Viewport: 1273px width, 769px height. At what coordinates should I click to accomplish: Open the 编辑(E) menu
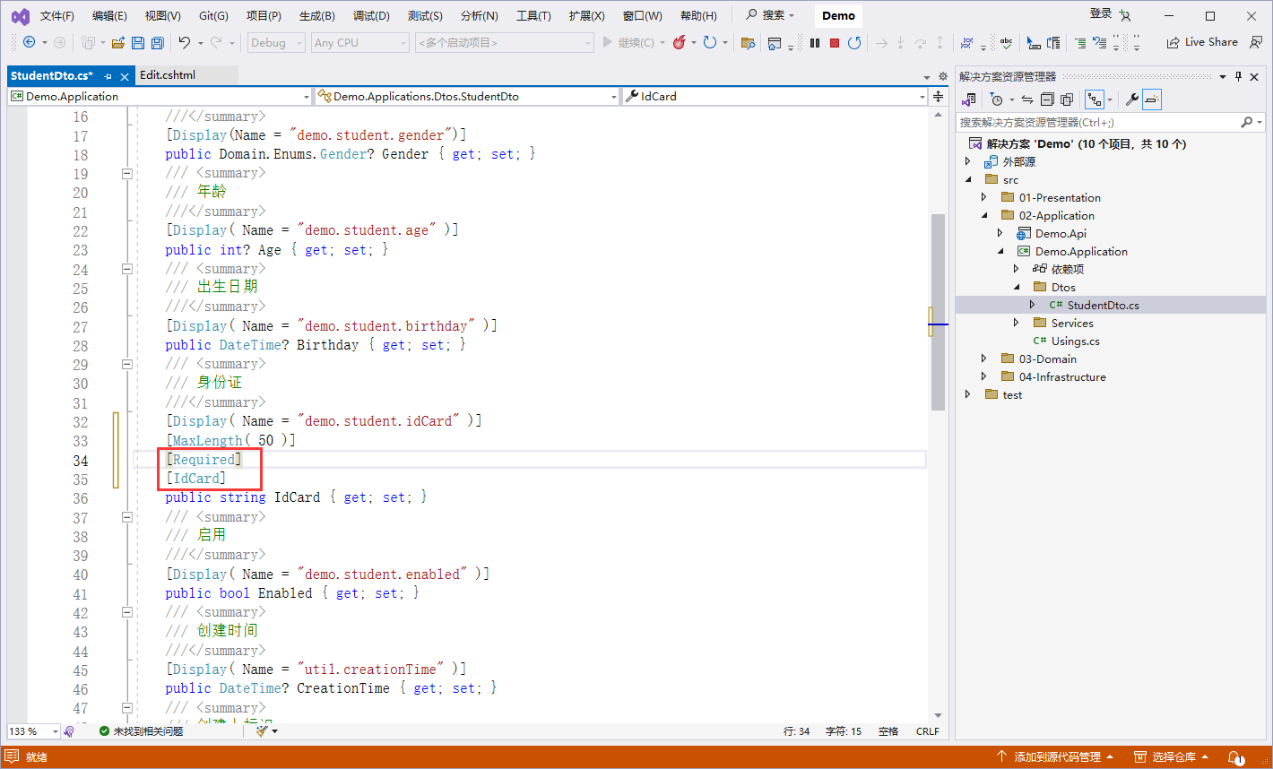pyautogui.click(x=110, y=15)
